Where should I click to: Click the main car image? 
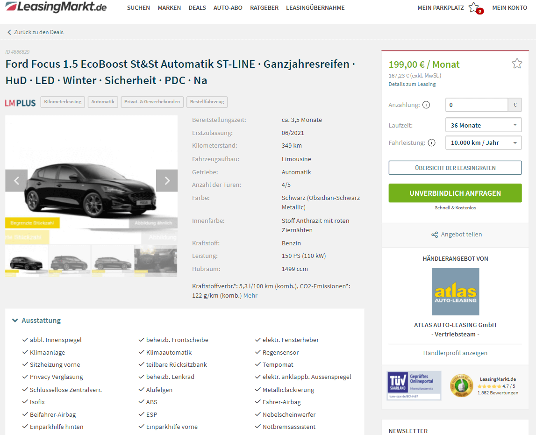(x=91, y=179)
